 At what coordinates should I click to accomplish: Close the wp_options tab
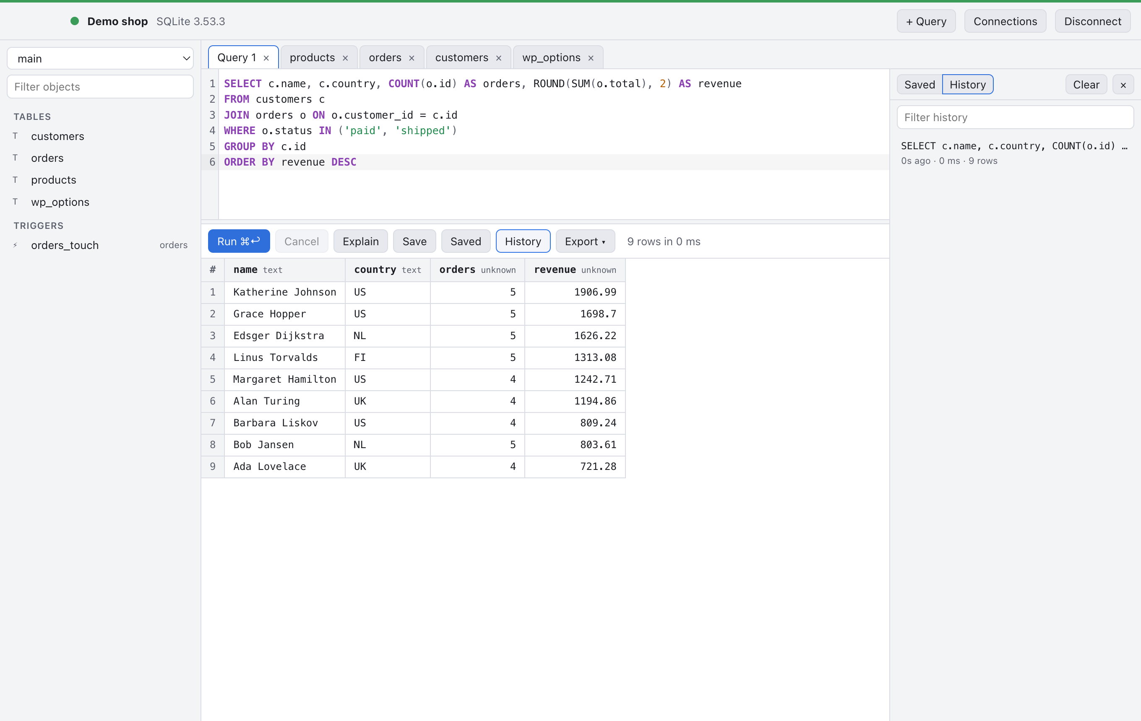pos(591,58)
